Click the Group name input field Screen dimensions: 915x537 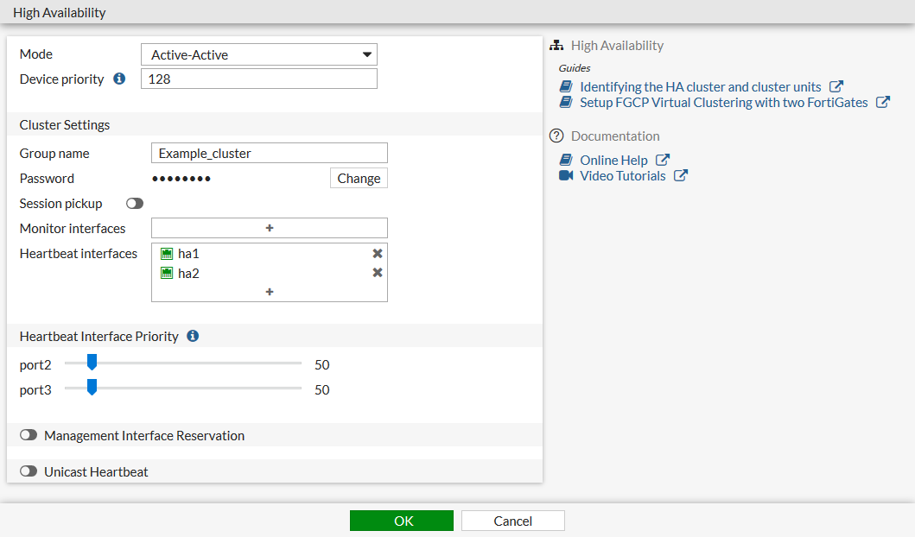(x=269, y=154)
